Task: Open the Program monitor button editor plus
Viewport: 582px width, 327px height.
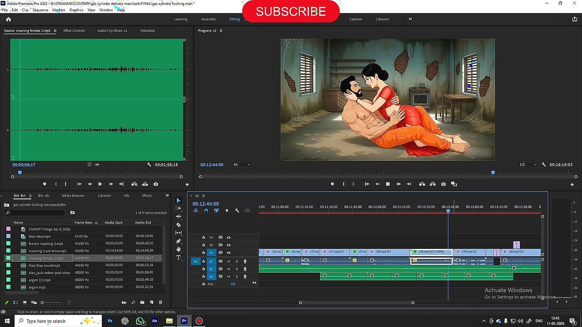Action: 572,184
